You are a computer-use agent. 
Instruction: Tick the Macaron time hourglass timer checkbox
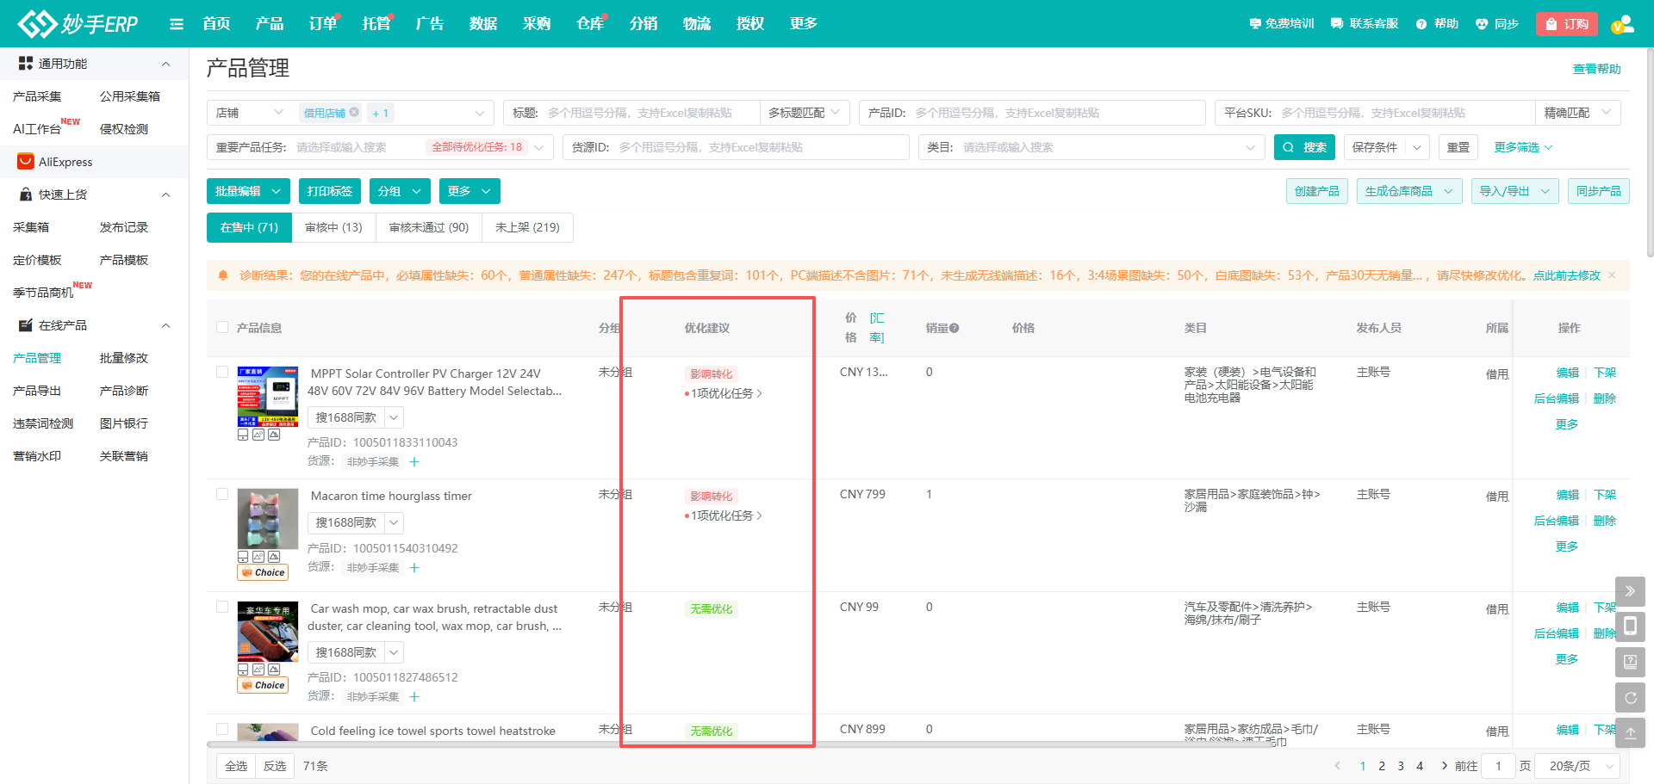point(222,495)
